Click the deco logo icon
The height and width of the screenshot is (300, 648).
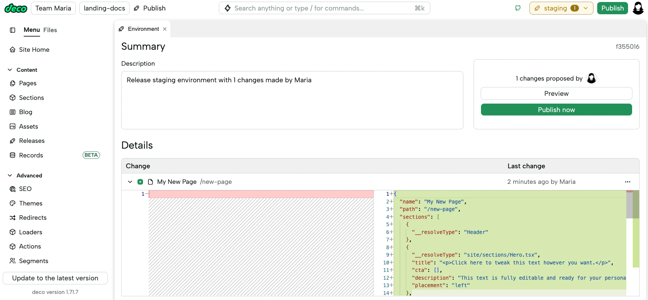(16, 8)
